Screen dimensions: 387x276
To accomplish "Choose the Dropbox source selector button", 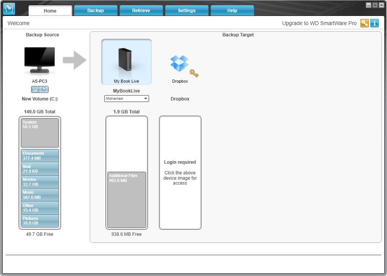I will tap(44, 89).
